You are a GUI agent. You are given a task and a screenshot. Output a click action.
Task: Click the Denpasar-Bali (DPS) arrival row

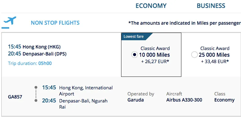37,54
